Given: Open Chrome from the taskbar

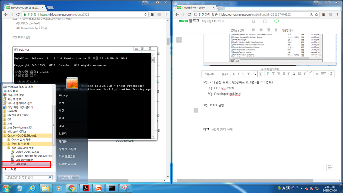Looking at the screenshot, I should point(71,188).
